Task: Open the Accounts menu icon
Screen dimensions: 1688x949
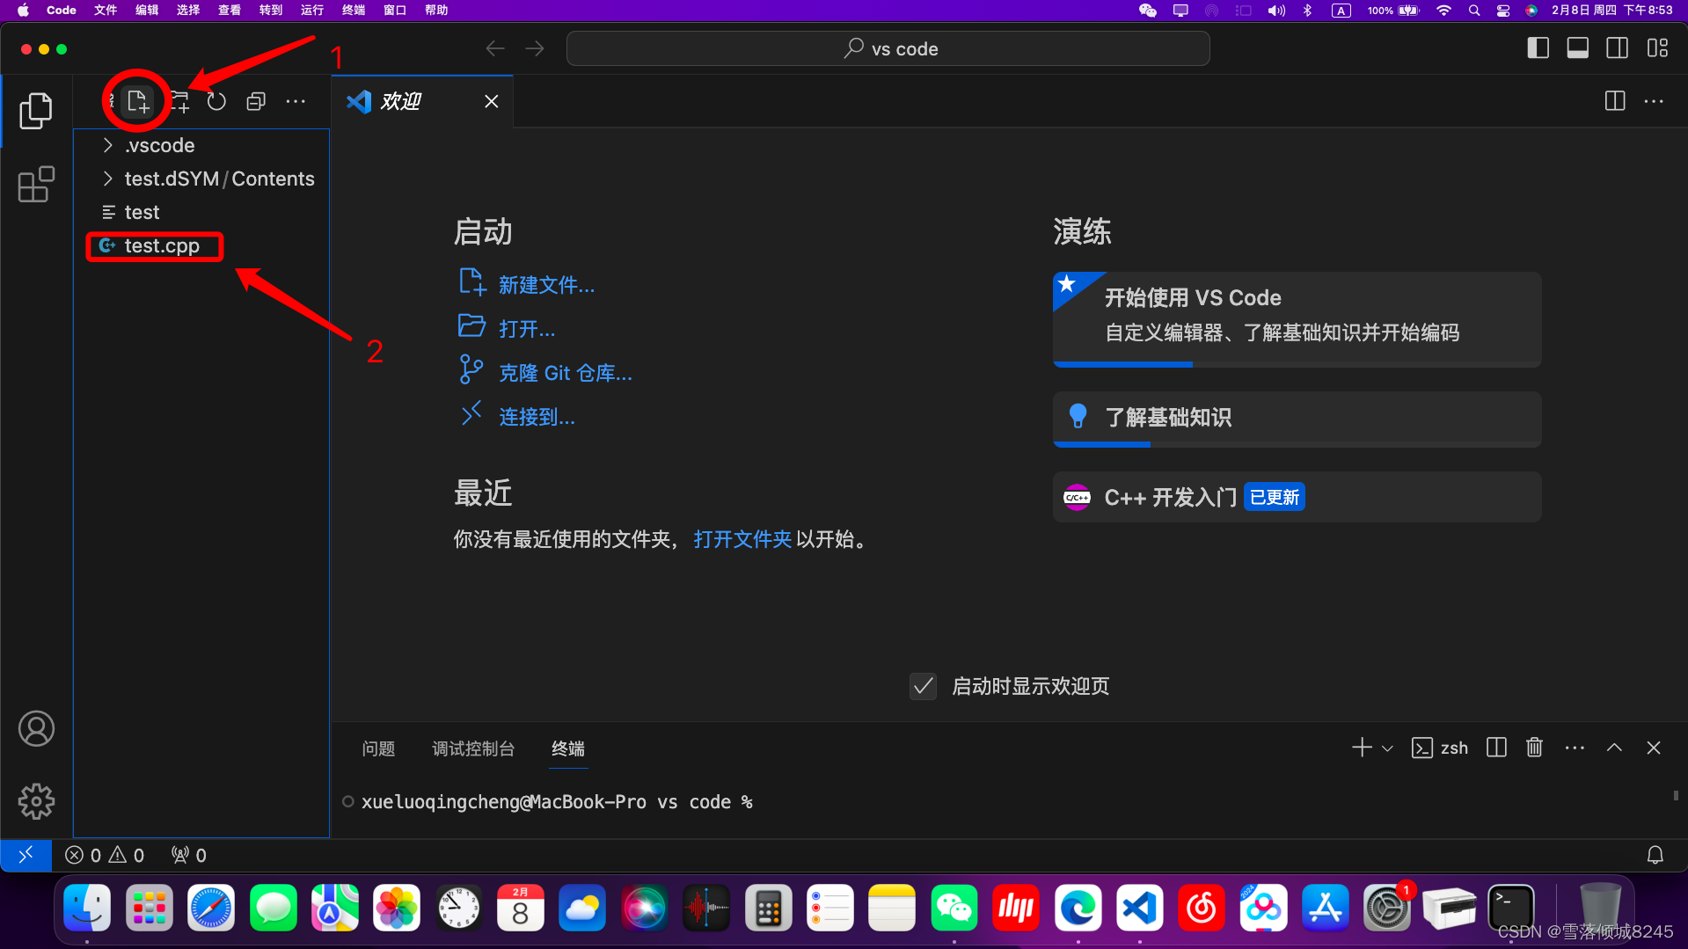Action: (x=36, y=729)
